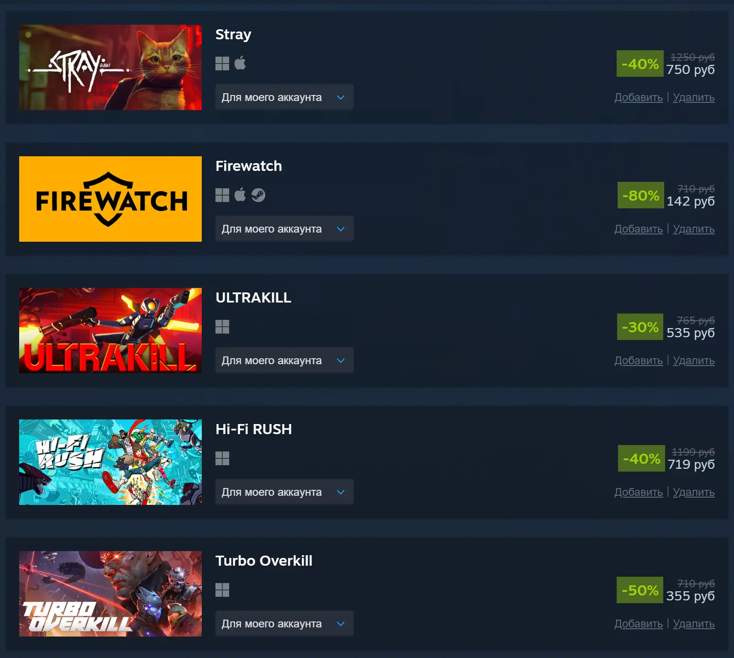Click the Windows platform icon under Stray
The width and height of the screenshot is (734, 658).
click(222, 64)
